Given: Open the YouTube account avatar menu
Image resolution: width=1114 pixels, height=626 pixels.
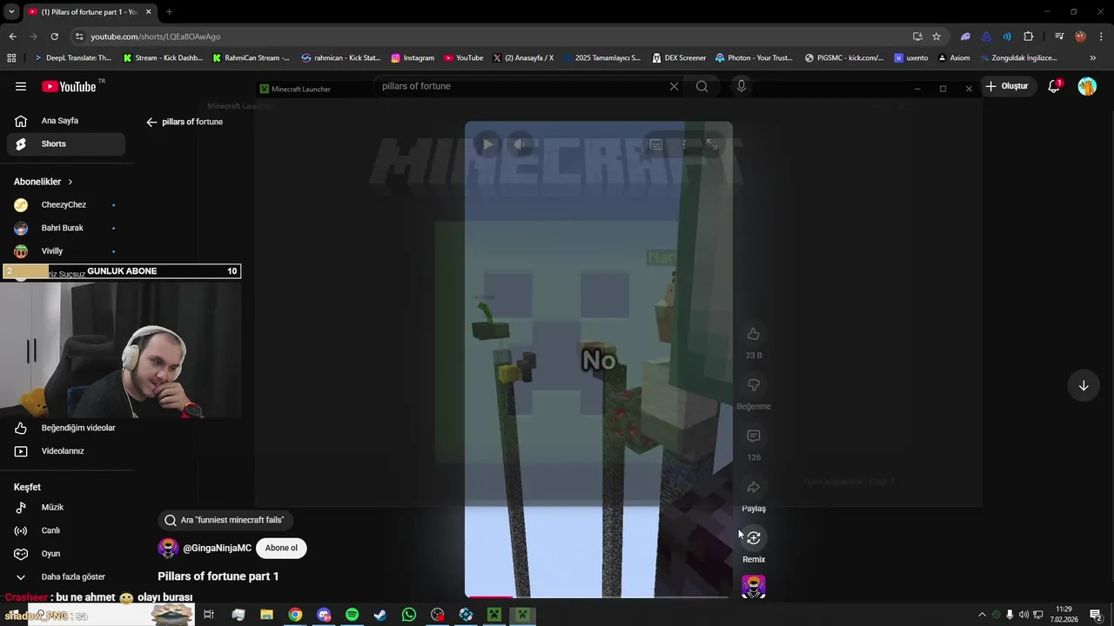Looking at the screenshot, I should 1087,86.
